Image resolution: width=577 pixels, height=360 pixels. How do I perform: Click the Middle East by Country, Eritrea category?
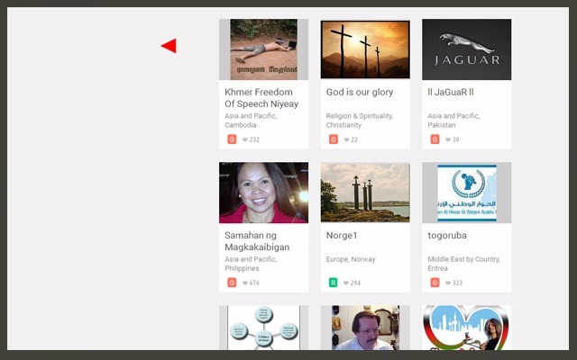pyautogui.click(x=463, y=264)
